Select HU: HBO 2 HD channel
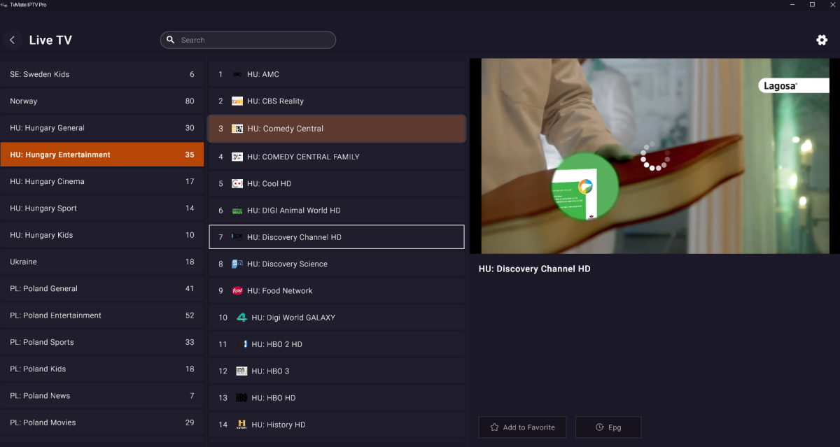Screen dimensions: 840x447 tap(336, 344)
